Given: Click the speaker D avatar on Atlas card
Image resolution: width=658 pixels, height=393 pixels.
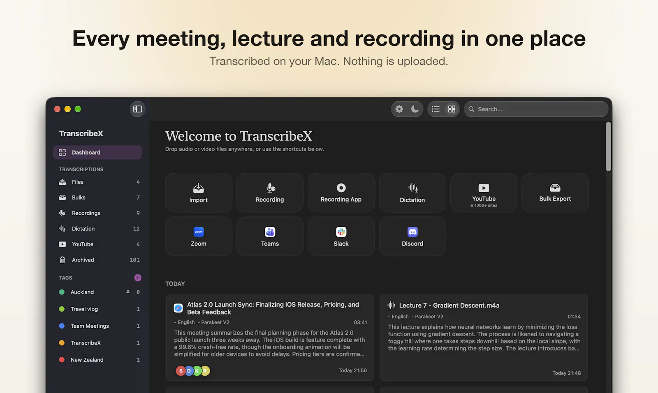Looking at the screenshot, I should 189,371.
